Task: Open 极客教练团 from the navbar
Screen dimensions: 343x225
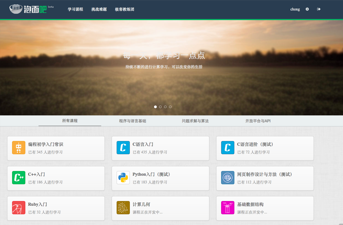Action: [124, 9]
